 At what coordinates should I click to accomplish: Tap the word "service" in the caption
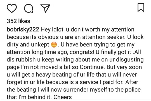[89, 82]
